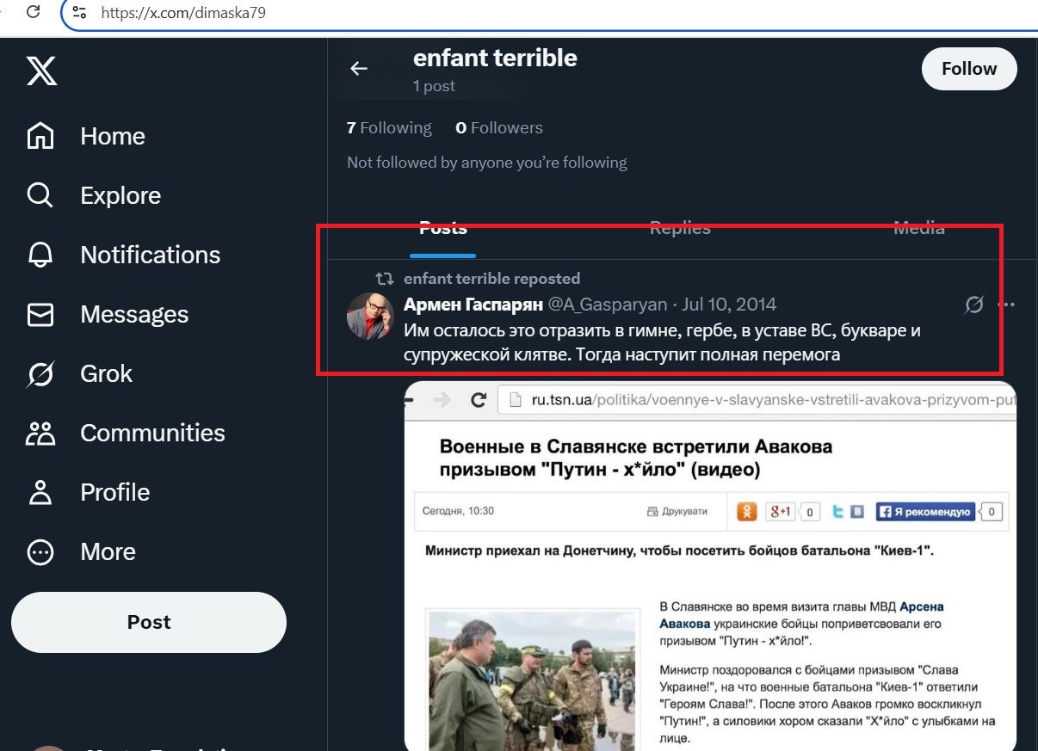1038x751 pixels.
Task: Click the Grok icon on Гаспарян's post
Action: 974,305
